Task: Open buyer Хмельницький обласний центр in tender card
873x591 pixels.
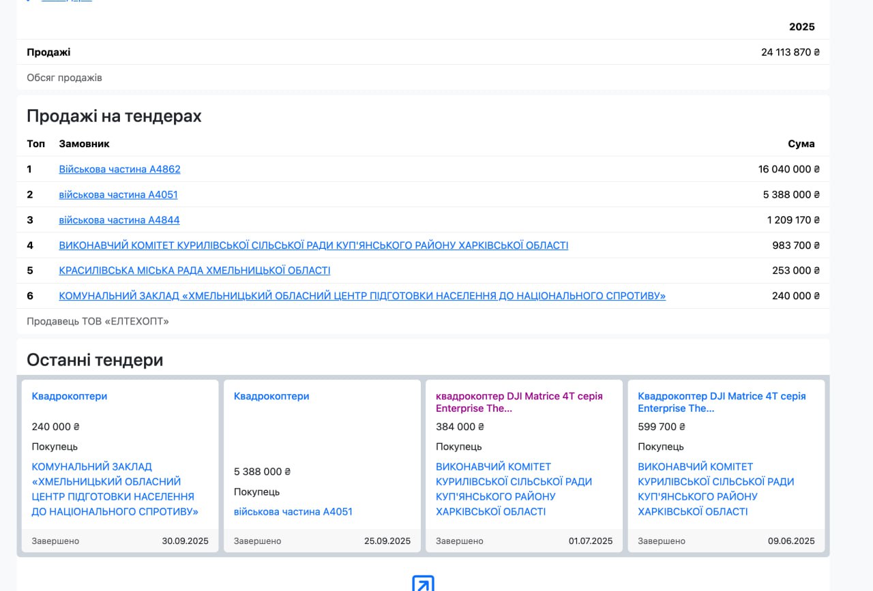Action: (115, 489)
